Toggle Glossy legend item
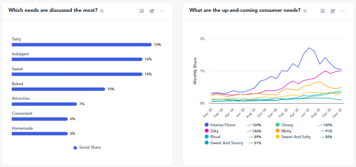Viewport: 356px width, 167px height. (287, 125)
